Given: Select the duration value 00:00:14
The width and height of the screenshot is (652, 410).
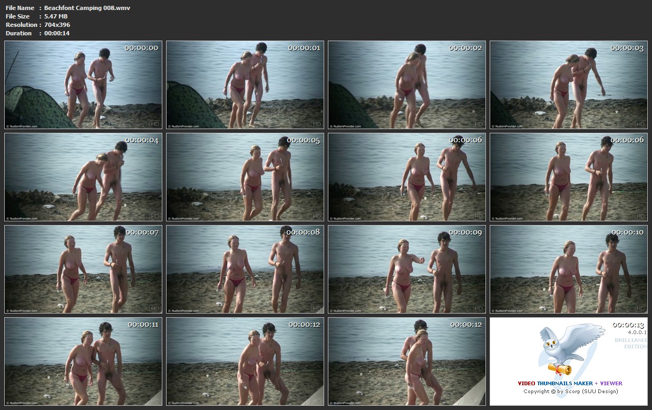Looking at the screenshot, I should (x=57, y=33).
